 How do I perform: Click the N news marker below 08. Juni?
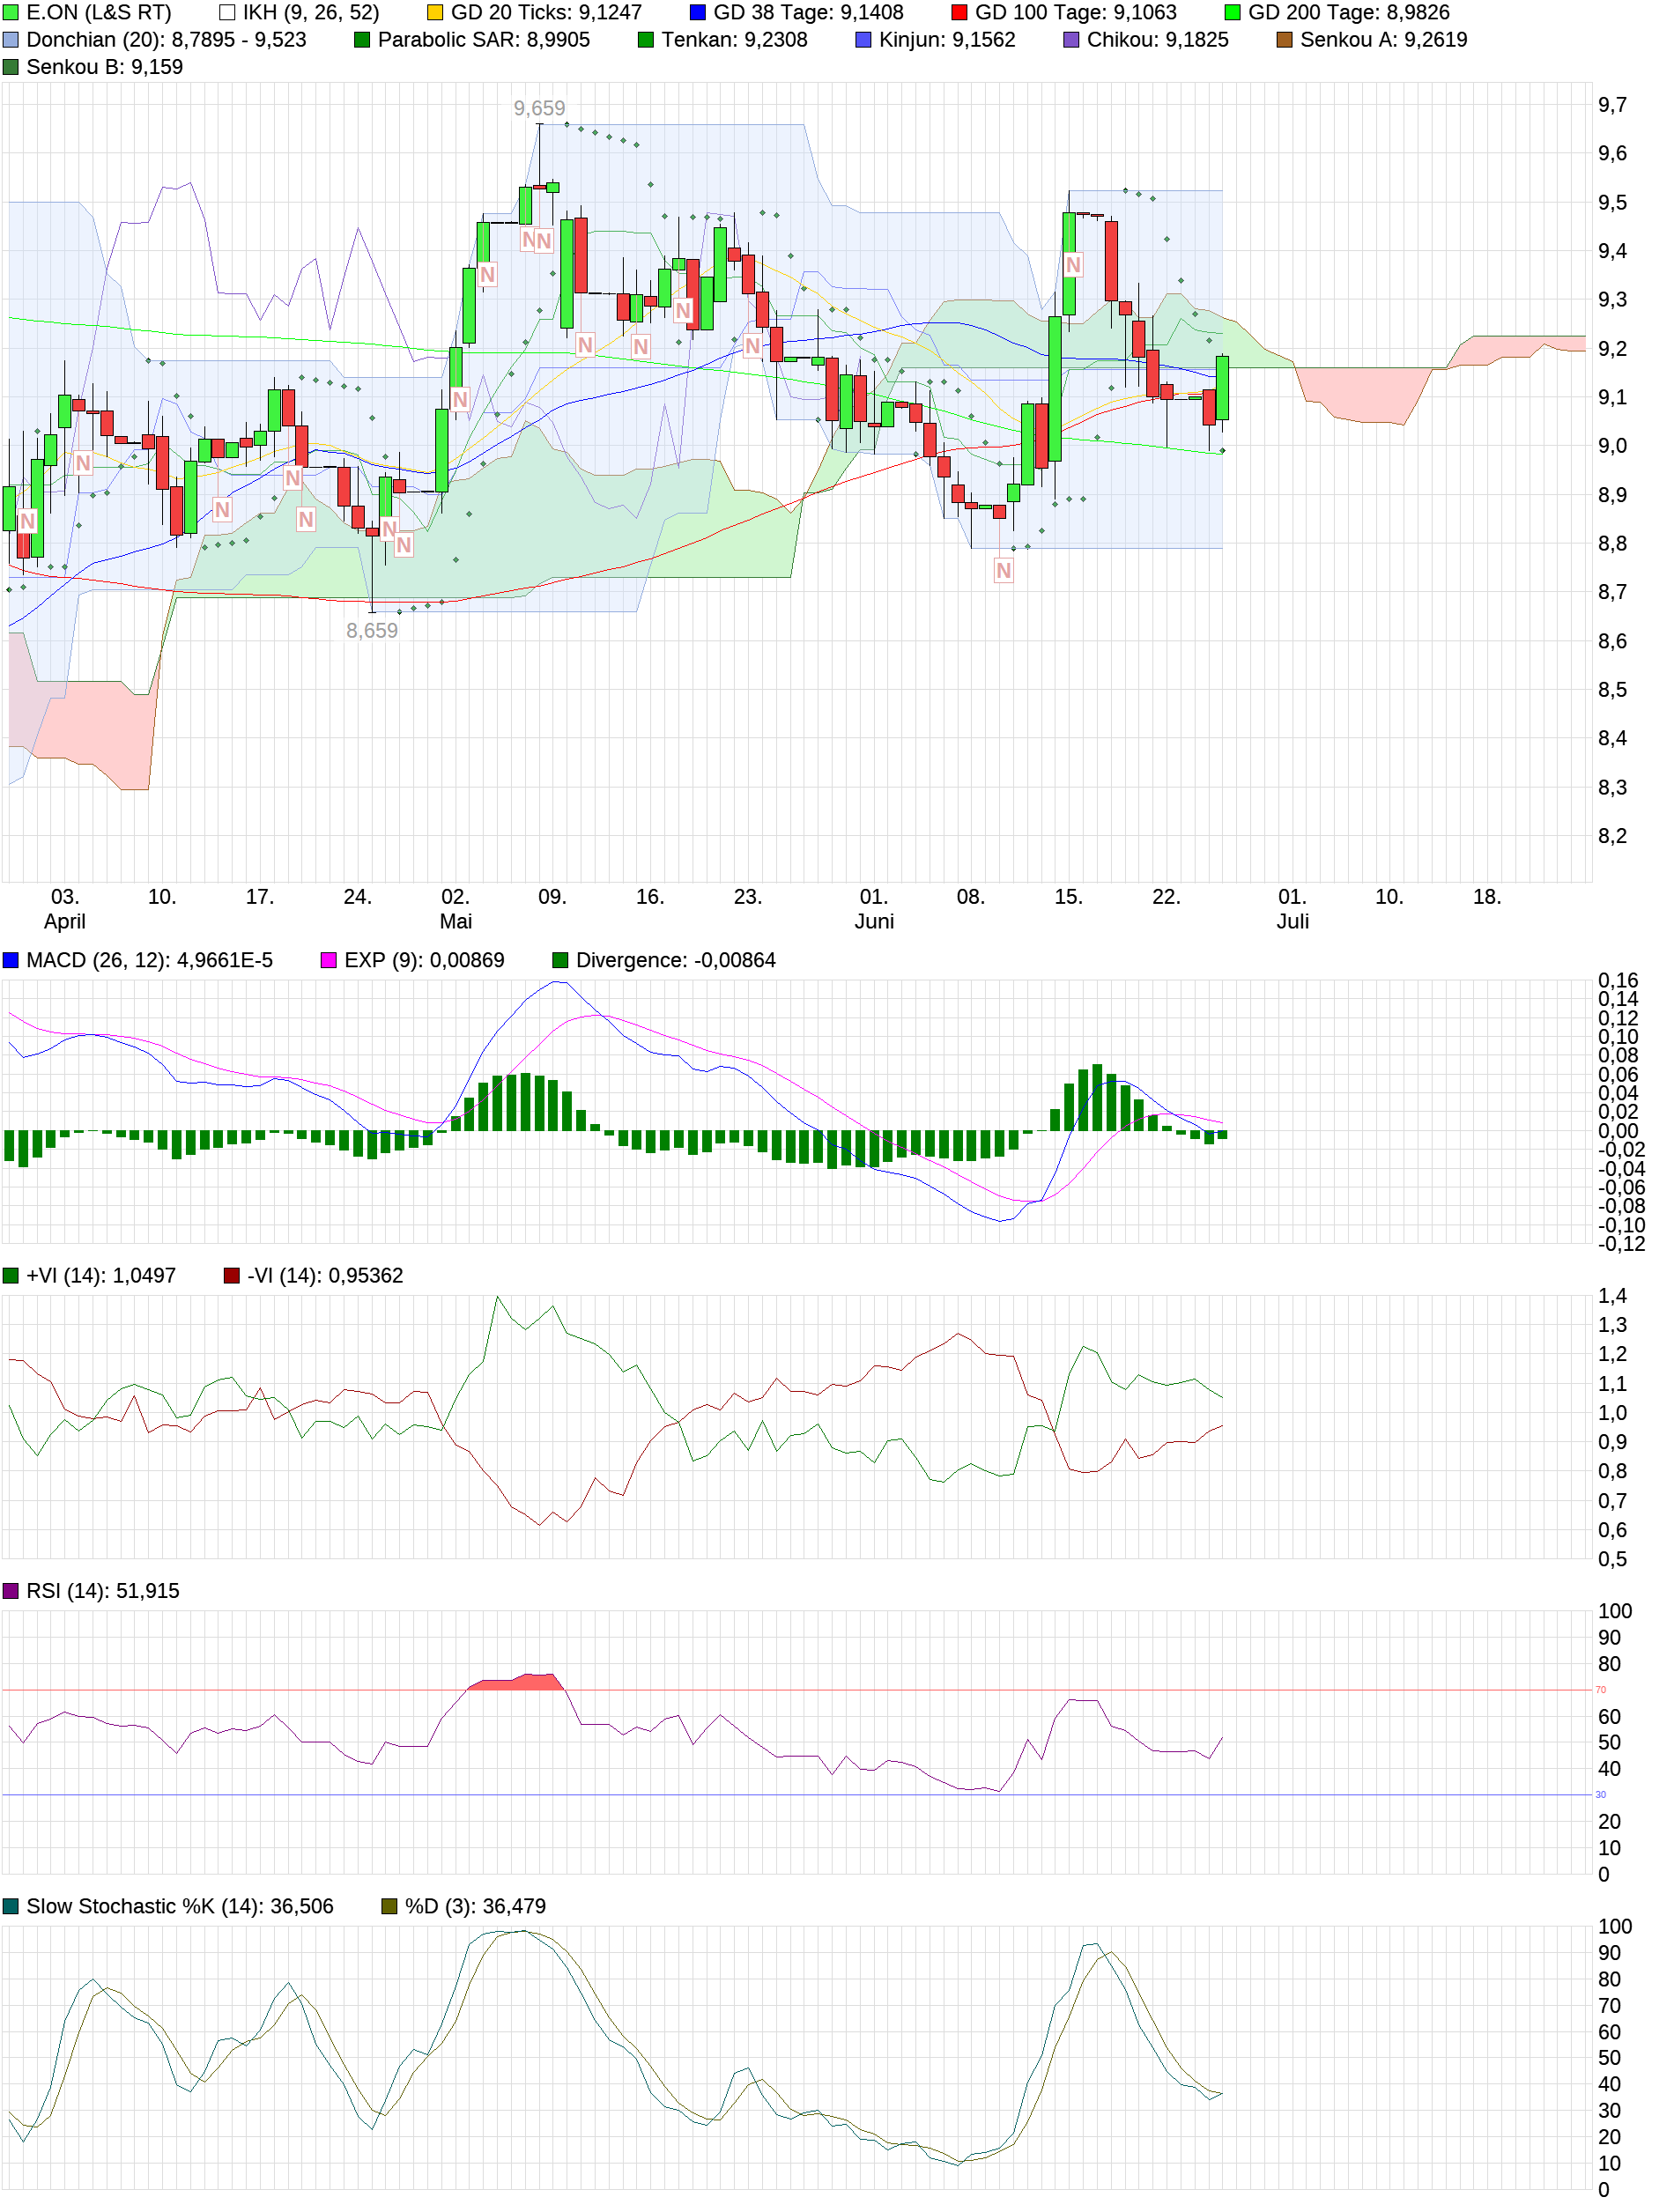1004,571
